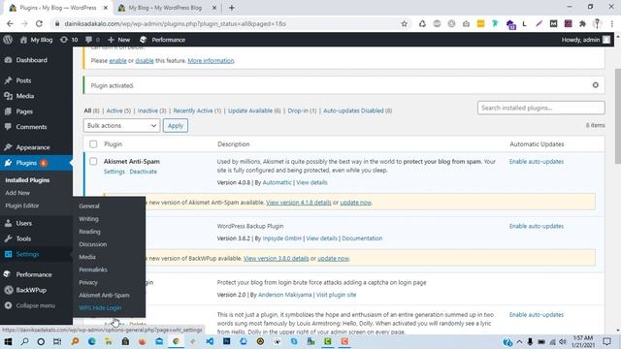Deactivate the Akismet Anti-Spam plugin

[143, 172]
